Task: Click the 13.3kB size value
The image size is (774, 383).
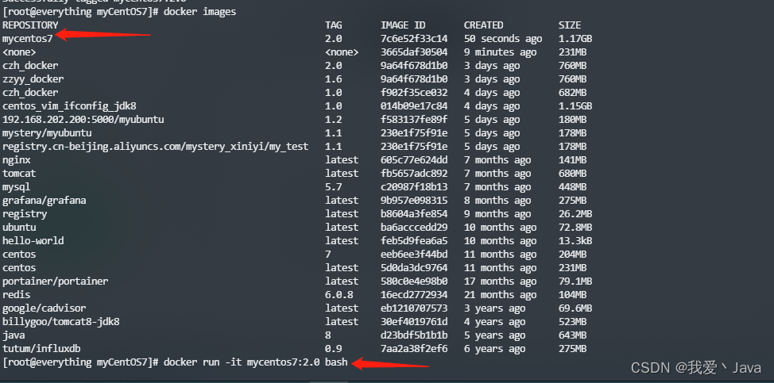Action: point(575,241)
